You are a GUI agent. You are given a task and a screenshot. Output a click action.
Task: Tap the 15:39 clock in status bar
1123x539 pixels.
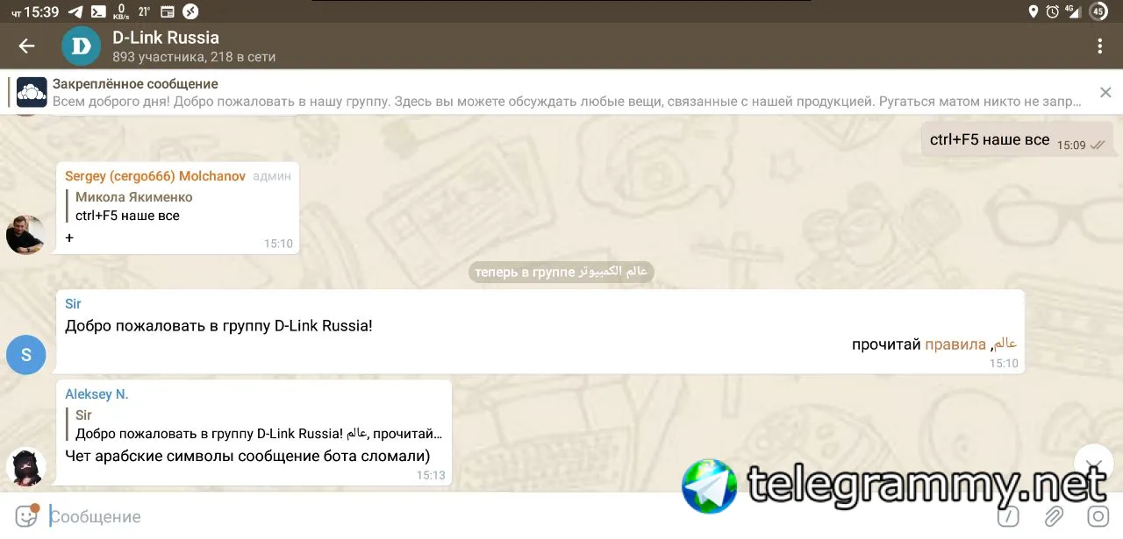[42, 11]
